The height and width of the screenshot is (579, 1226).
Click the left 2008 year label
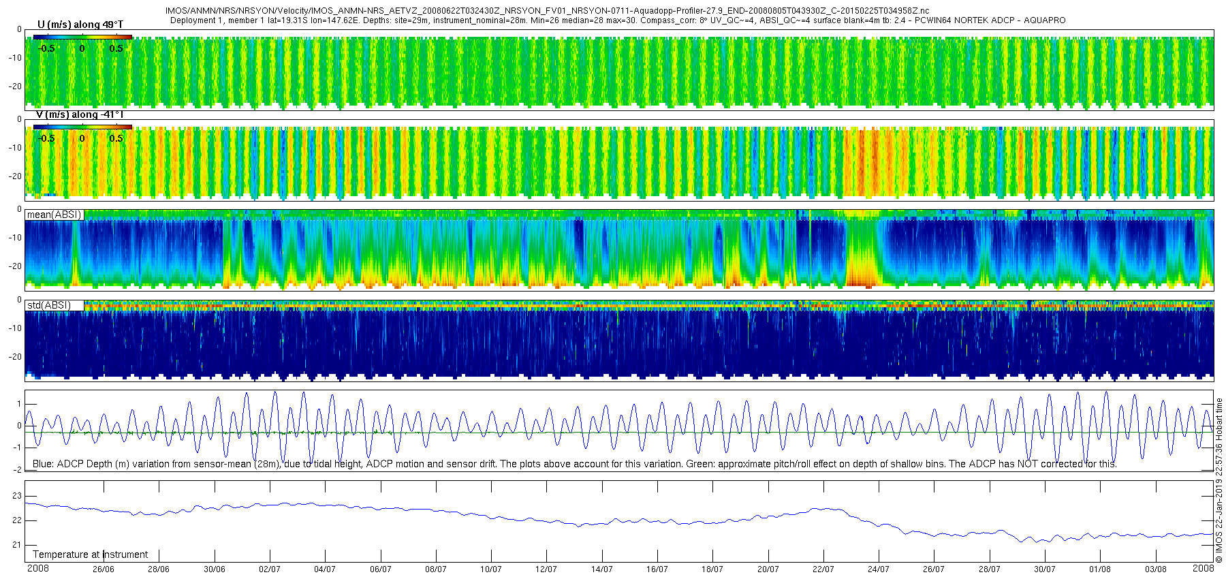coord(38,568)
